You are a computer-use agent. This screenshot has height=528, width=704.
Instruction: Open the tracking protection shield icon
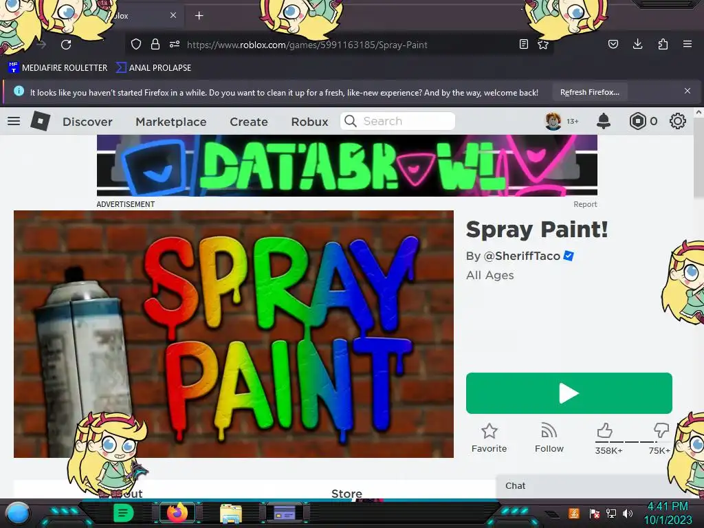pyautogui.click(x=136, y=44)
